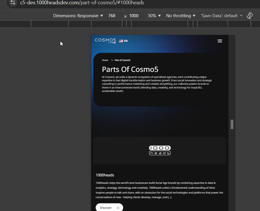Click the At Cosmo5 intro paragraph
260x211 pixels.
[x=157, y=84]
